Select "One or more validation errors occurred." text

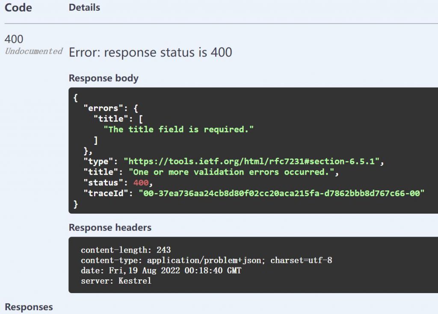[231, 172]
